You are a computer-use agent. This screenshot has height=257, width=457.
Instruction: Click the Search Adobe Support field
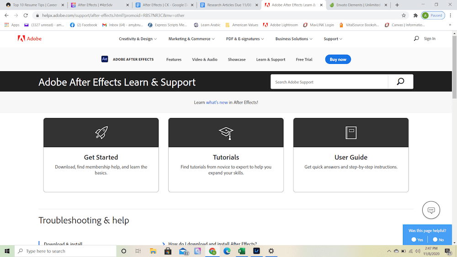(329, 82)
